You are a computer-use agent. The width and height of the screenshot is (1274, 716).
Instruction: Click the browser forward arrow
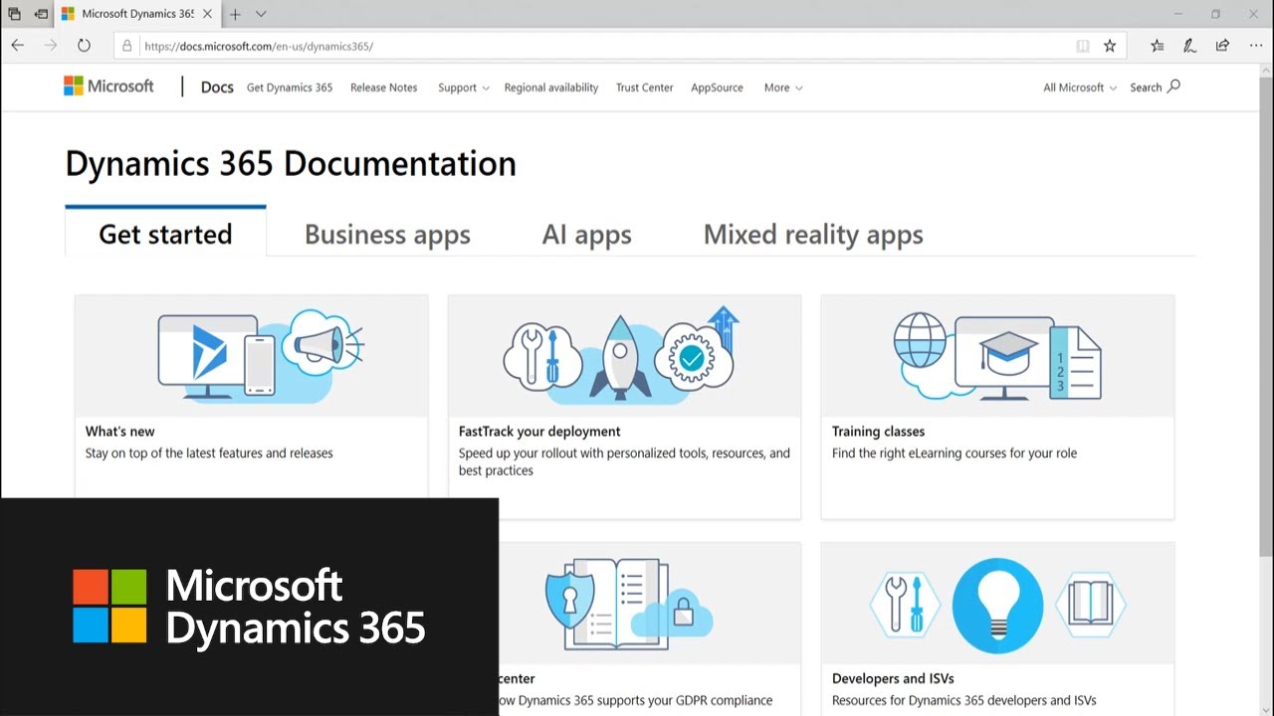point(51,46)
